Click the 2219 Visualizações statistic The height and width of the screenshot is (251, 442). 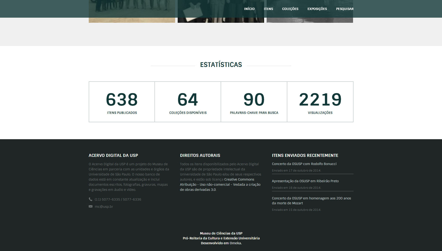click(320, 102)
